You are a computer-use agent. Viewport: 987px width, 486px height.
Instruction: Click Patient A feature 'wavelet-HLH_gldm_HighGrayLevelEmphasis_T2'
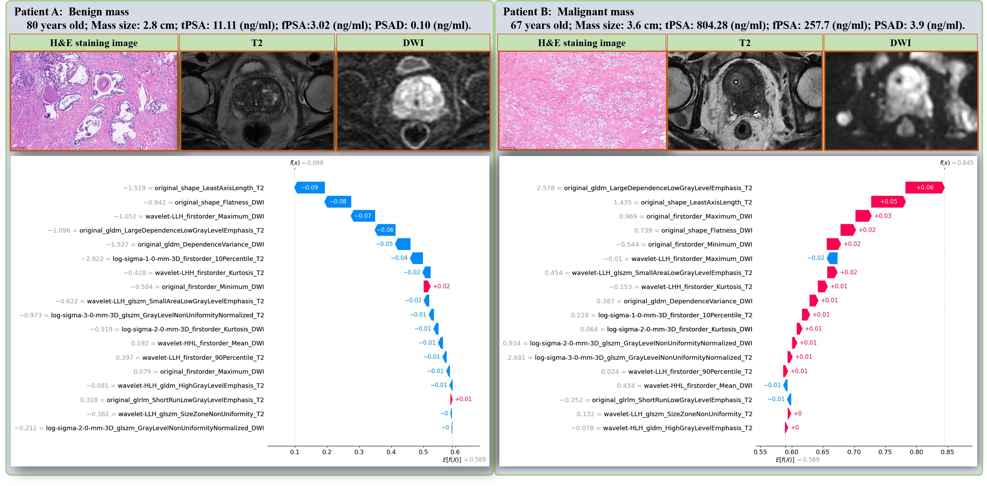pyautogui.click(x=191, y=386)
